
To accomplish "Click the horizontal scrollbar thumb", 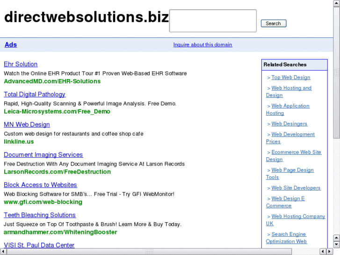I will point(149,252).
